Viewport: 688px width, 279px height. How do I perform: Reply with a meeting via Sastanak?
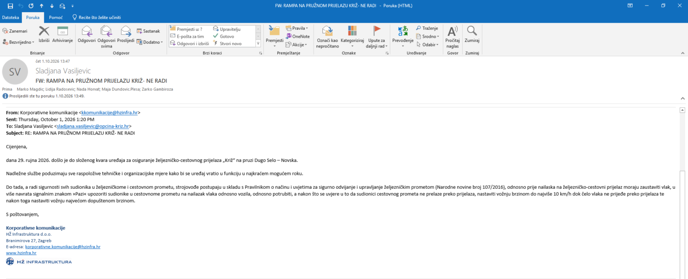[148, 31]
